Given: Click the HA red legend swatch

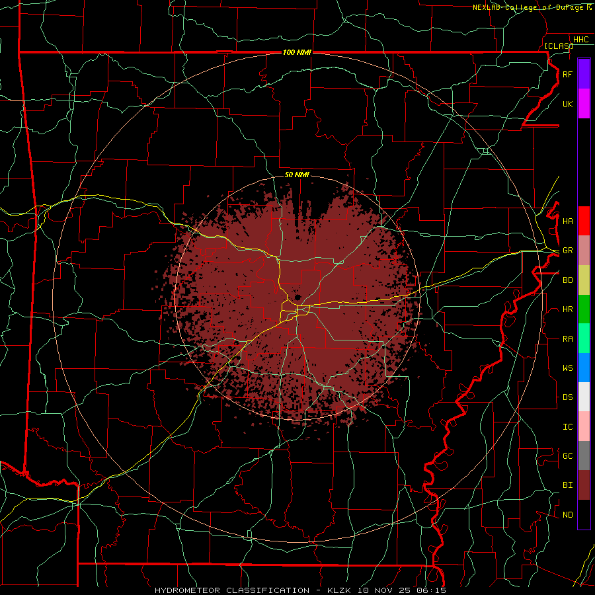Looking at the screenshot, I should (x=584, y=221).
